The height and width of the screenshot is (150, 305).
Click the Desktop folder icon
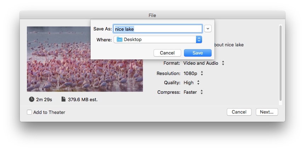click(x=119, y=40)
